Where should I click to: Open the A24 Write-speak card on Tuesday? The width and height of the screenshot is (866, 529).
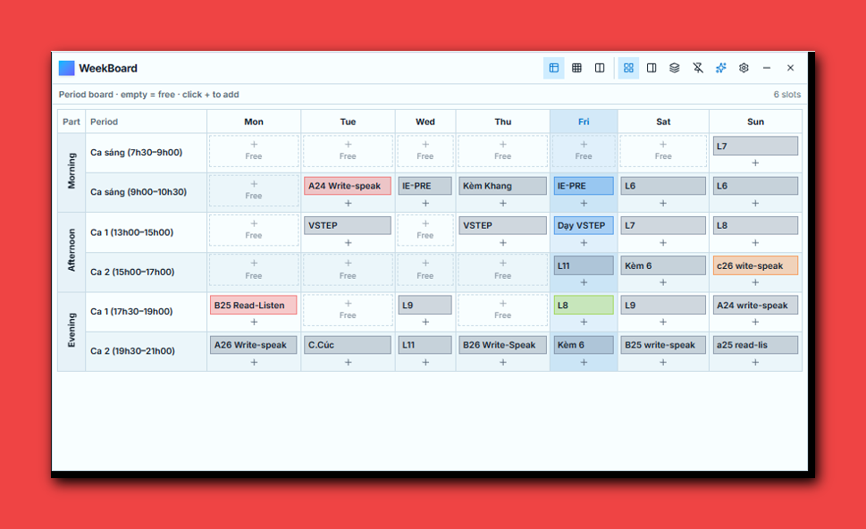click(x=348, y=186)
